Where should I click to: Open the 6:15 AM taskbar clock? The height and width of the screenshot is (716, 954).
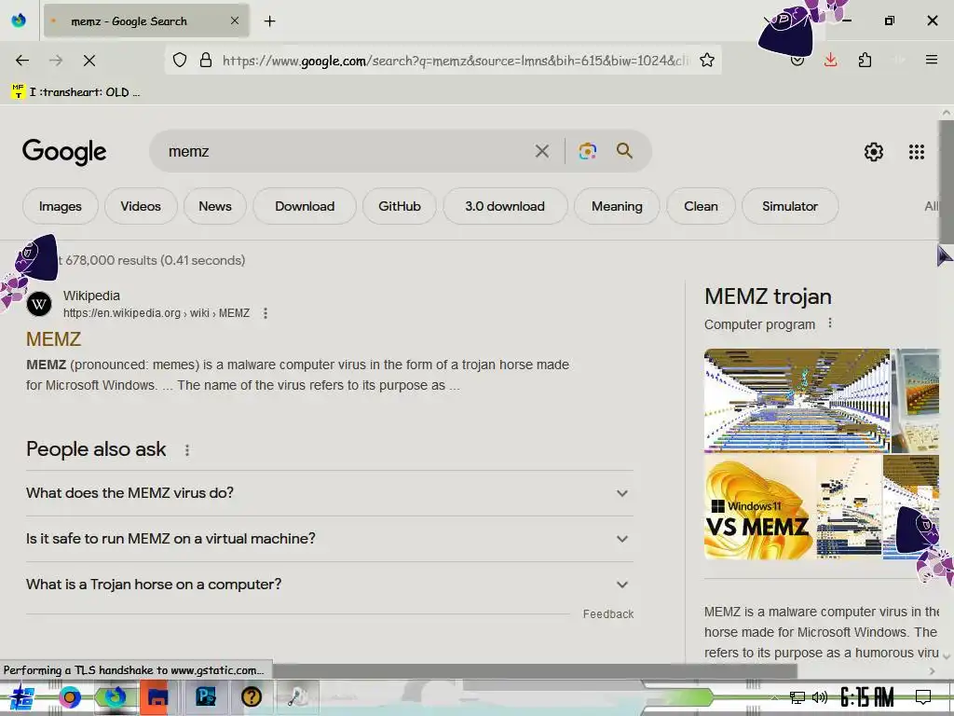coord(867,697)
